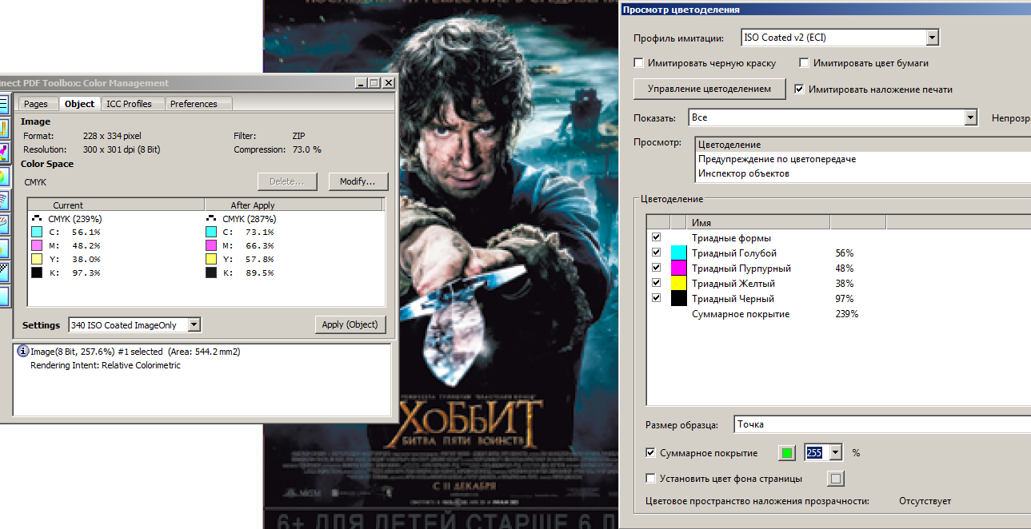Click the info icon beside the Image selected message

tap(22, 352)
